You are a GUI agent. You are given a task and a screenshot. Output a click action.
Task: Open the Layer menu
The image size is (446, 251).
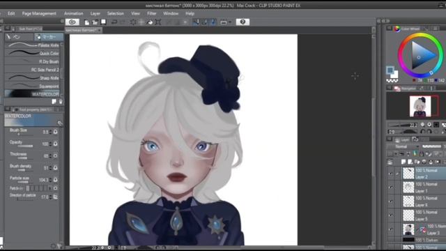click(95, 13)
